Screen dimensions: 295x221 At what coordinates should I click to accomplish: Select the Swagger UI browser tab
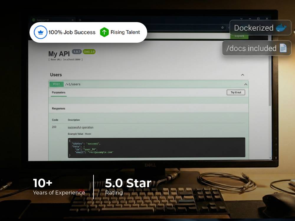[53, 20]
